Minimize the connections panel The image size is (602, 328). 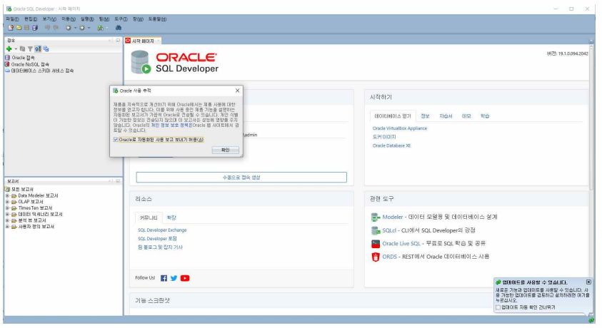point(118,40)
